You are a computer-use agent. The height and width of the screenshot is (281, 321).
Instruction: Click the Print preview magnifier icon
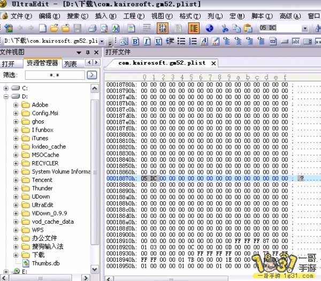pos(104,28)
